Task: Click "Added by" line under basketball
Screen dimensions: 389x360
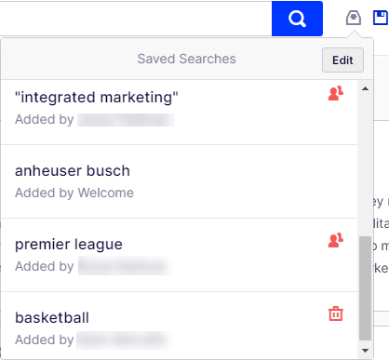Action: click(x=92, y=340)
